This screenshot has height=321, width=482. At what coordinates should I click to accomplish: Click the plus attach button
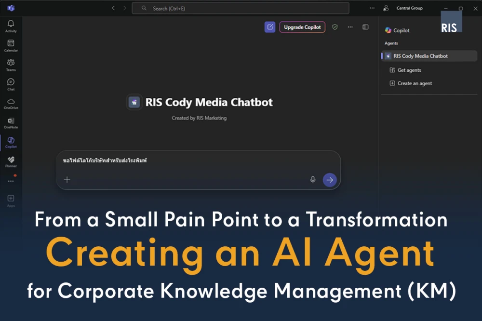click(67, 180)
